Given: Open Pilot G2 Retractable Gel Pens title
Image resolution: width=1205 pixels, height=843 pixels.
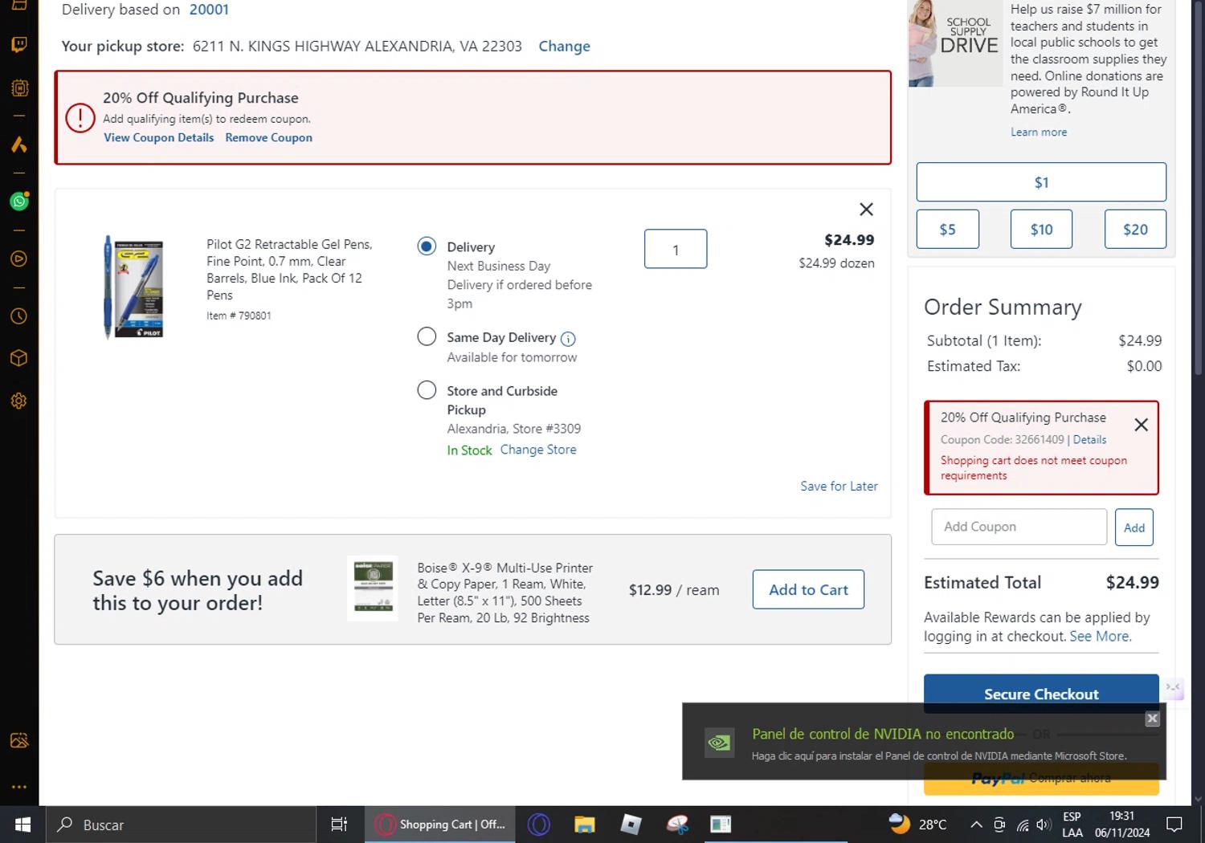Looking at the screenshot, I should 289,269.
